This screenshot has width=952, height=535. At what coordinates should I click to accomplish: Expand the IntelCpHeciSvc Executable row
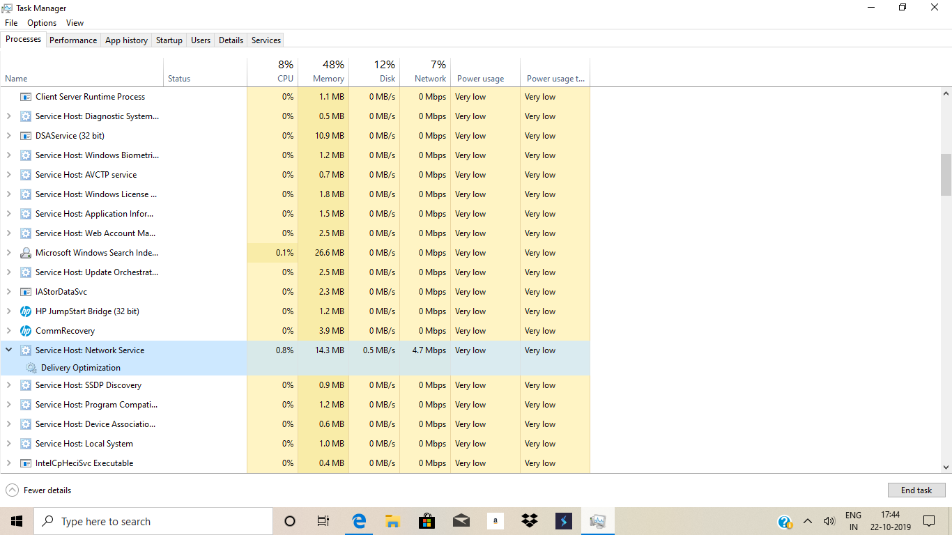click(x=8, y=463)
